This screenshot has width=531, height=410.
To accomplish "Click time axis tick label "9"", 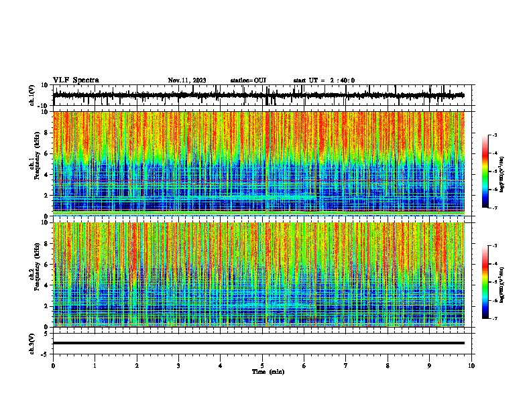I will click(x=429, y=366).
